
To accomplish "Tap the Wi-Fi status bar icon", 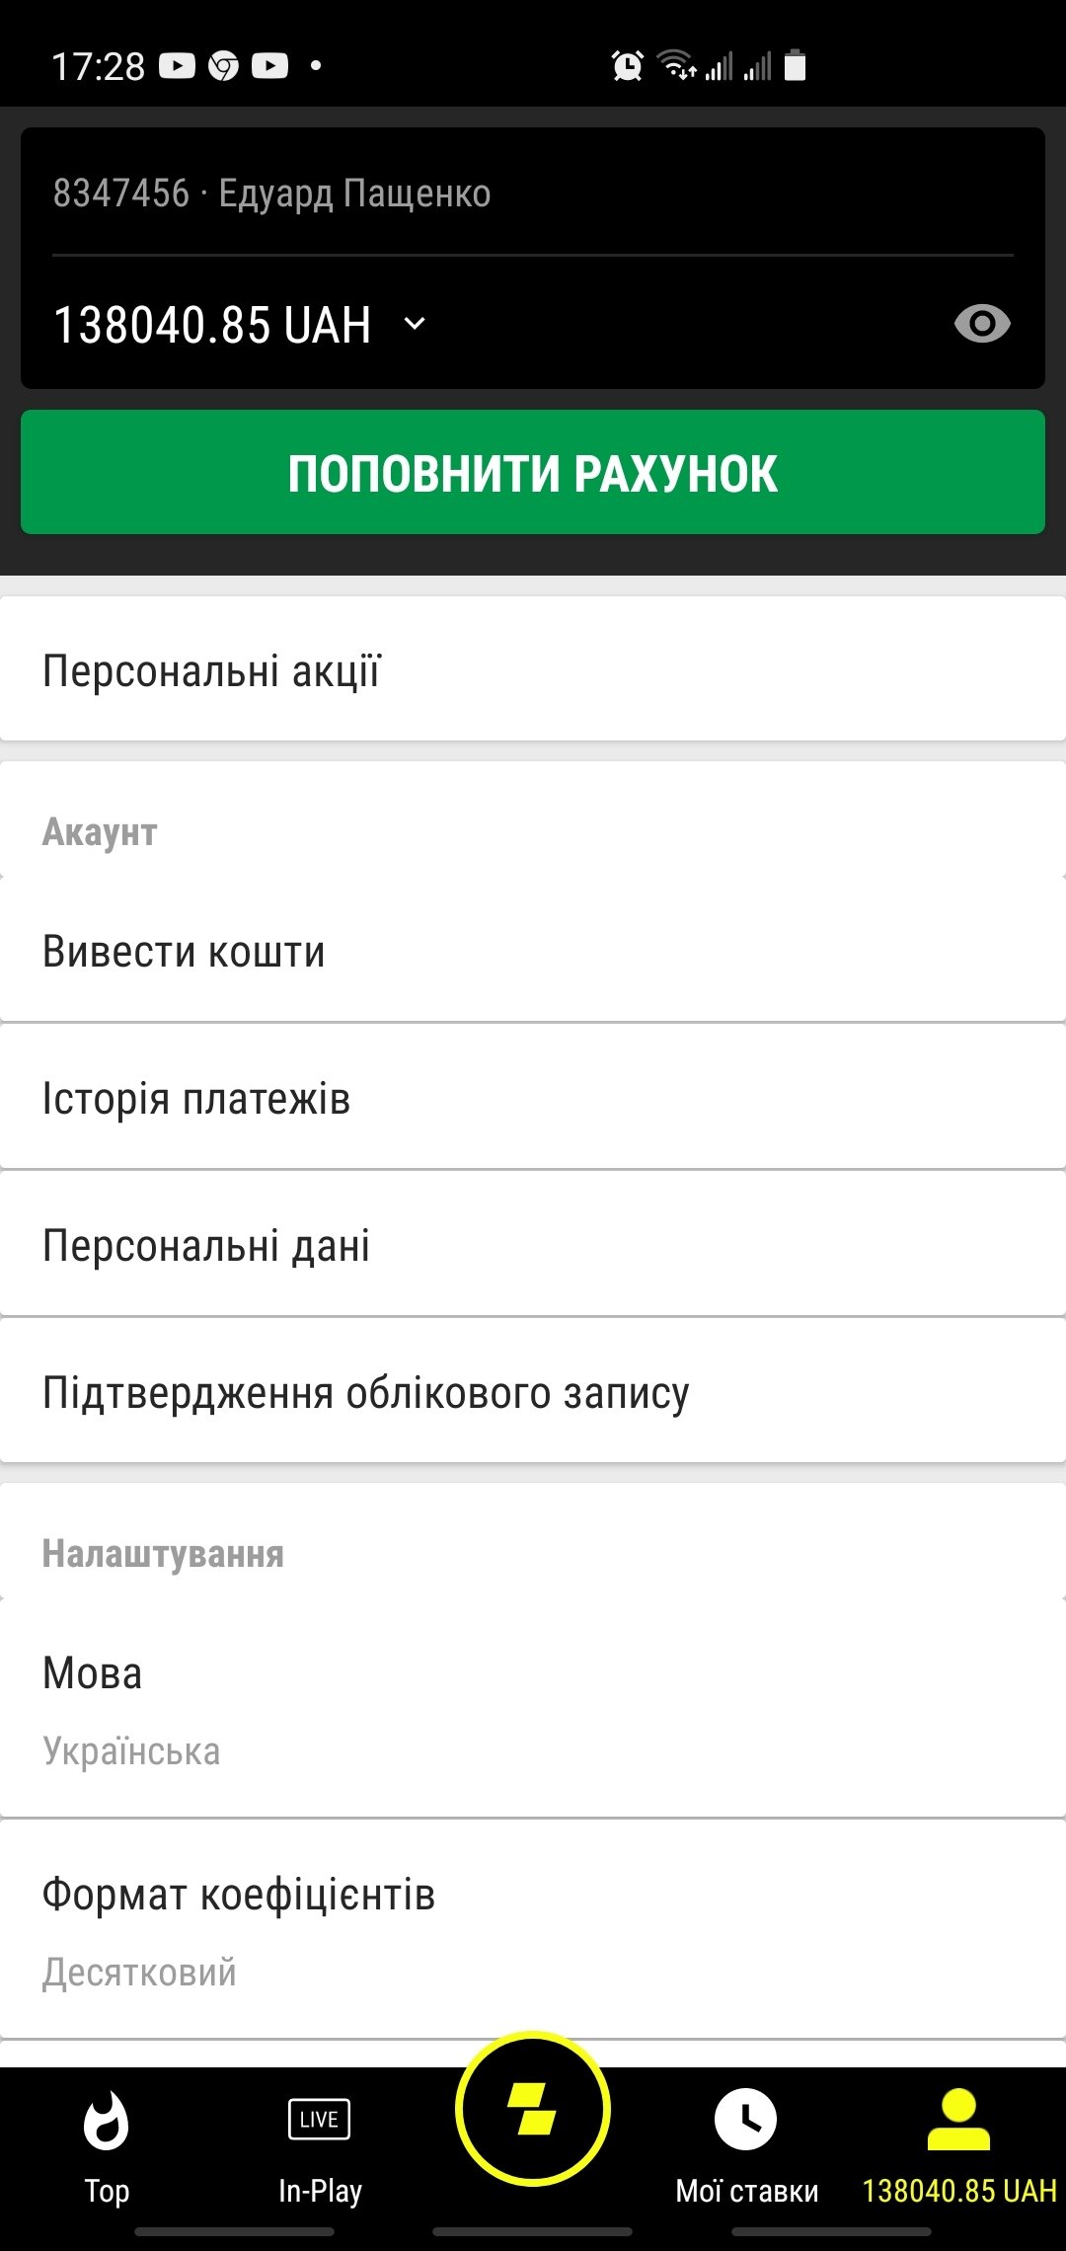I will tap(676, 65).
